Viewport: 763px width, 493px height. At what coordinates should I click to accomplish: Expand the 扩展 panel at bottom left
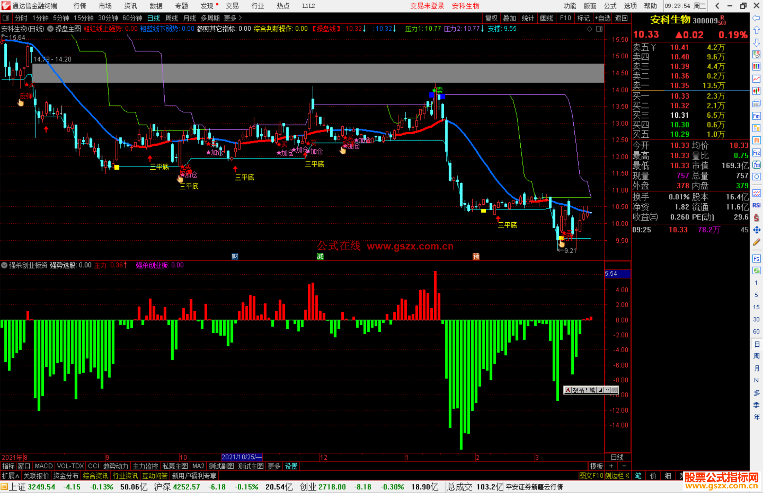coord(11,476)
